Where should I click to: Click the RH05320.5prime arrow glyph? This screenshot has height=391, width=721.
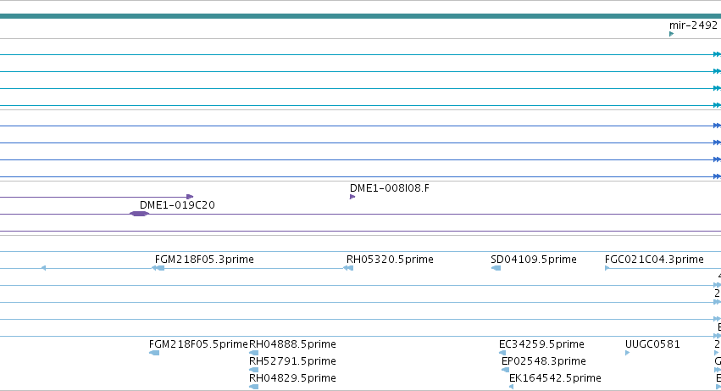348,268
